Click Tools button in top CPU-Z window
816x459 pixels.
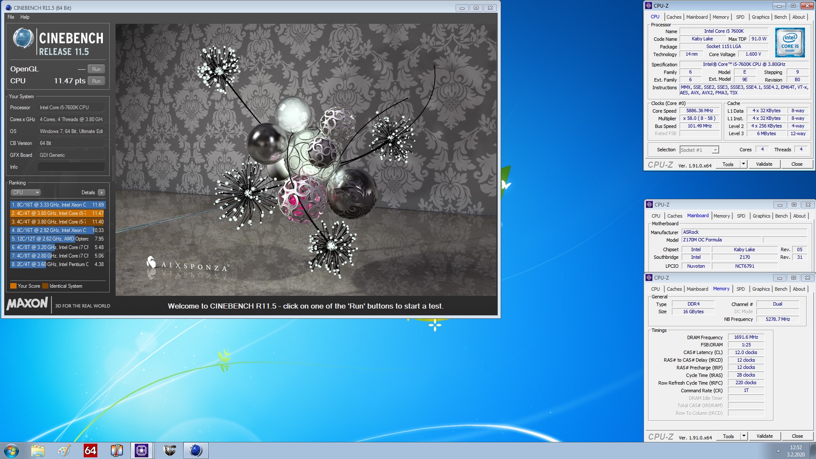coord(728,164)
